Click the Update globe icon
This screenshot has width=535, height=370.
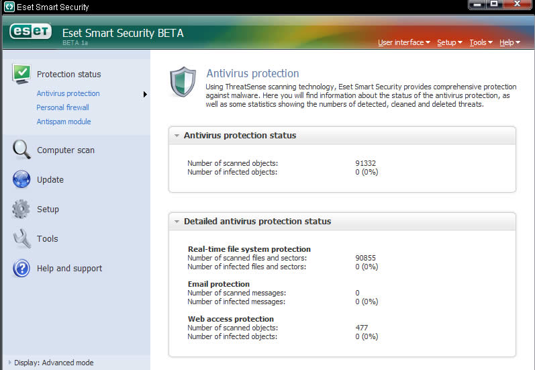[21, 179]
